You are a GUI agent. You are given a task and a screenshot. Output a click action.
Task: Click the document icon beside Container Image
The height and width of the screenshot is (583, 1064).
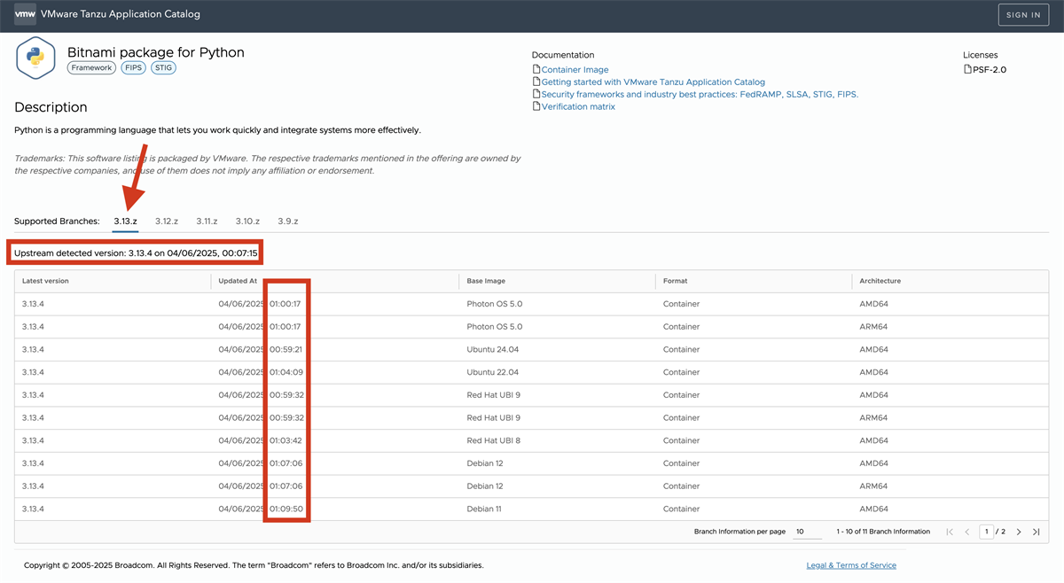pyautogui.click(x=536, y=70)
